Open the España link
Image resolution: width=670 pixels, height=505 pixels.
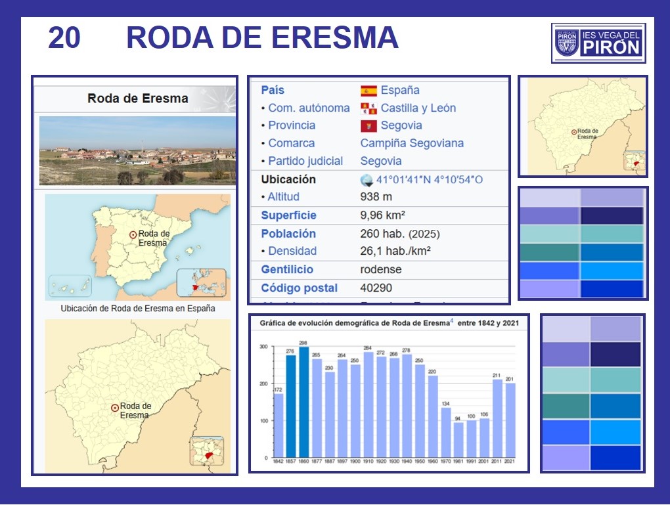tap(400, 91)
